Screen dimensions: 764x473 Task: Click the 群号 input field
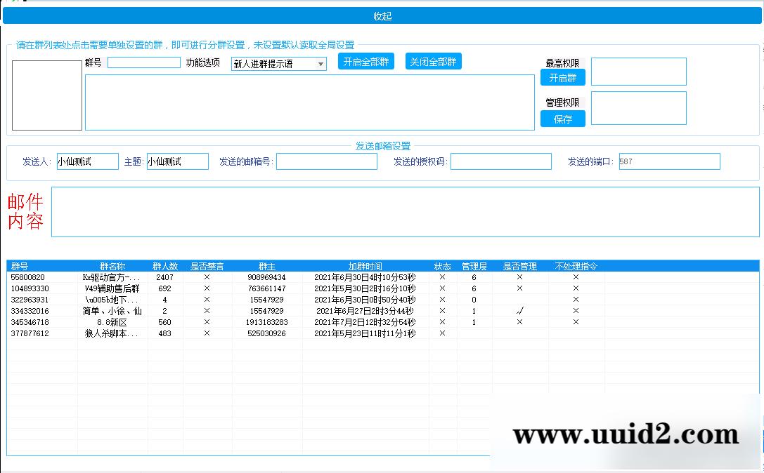pos(144,62)
